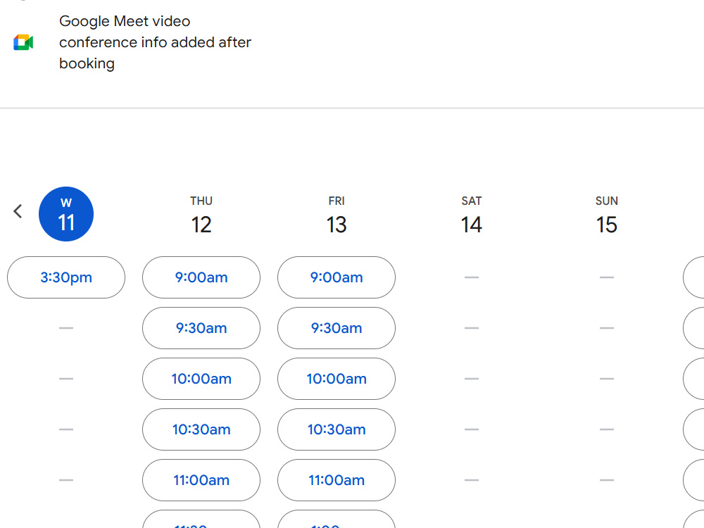Click the Google Meet video camera icon
Viewport: 704px width, 528px height.
tap(23, 42)
